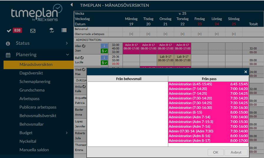Open the blue info icon for Ball Lucille

(x=104, y=57)
